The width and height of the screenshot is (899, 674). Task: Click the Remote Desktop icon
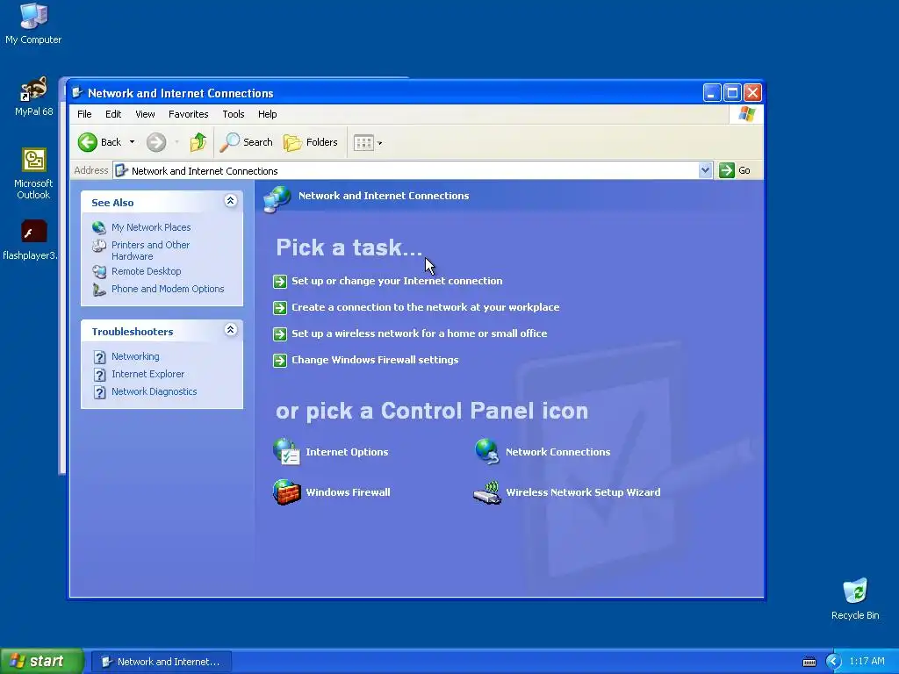tap(98, 272)
